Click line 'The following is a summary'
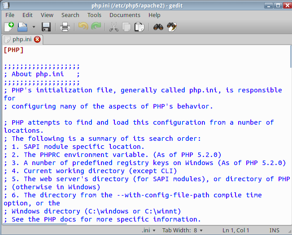 [x=102, y=139]
